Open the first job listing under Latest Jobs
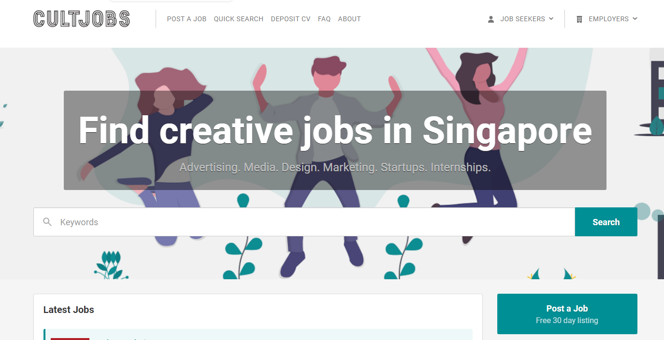The image size is (664, 340). (x=258, y=335)
